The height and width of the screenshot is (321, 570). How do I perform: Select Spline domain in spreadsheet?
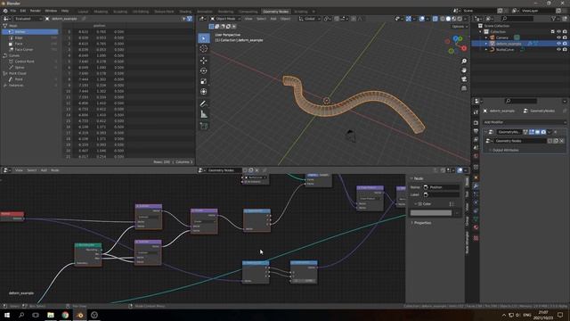click(x=20, y=68)
